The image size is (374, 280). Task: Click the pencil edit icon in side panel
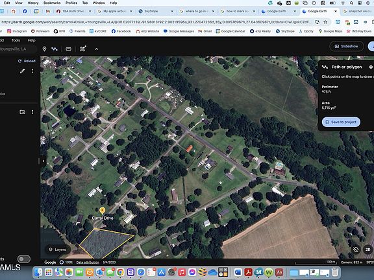pyautogui.click(x=22, y=71)
